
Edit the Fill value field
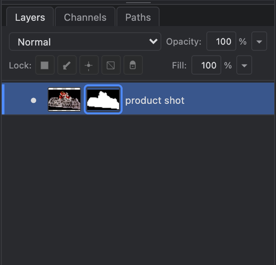pyautogui.click(x=206, y=65)
